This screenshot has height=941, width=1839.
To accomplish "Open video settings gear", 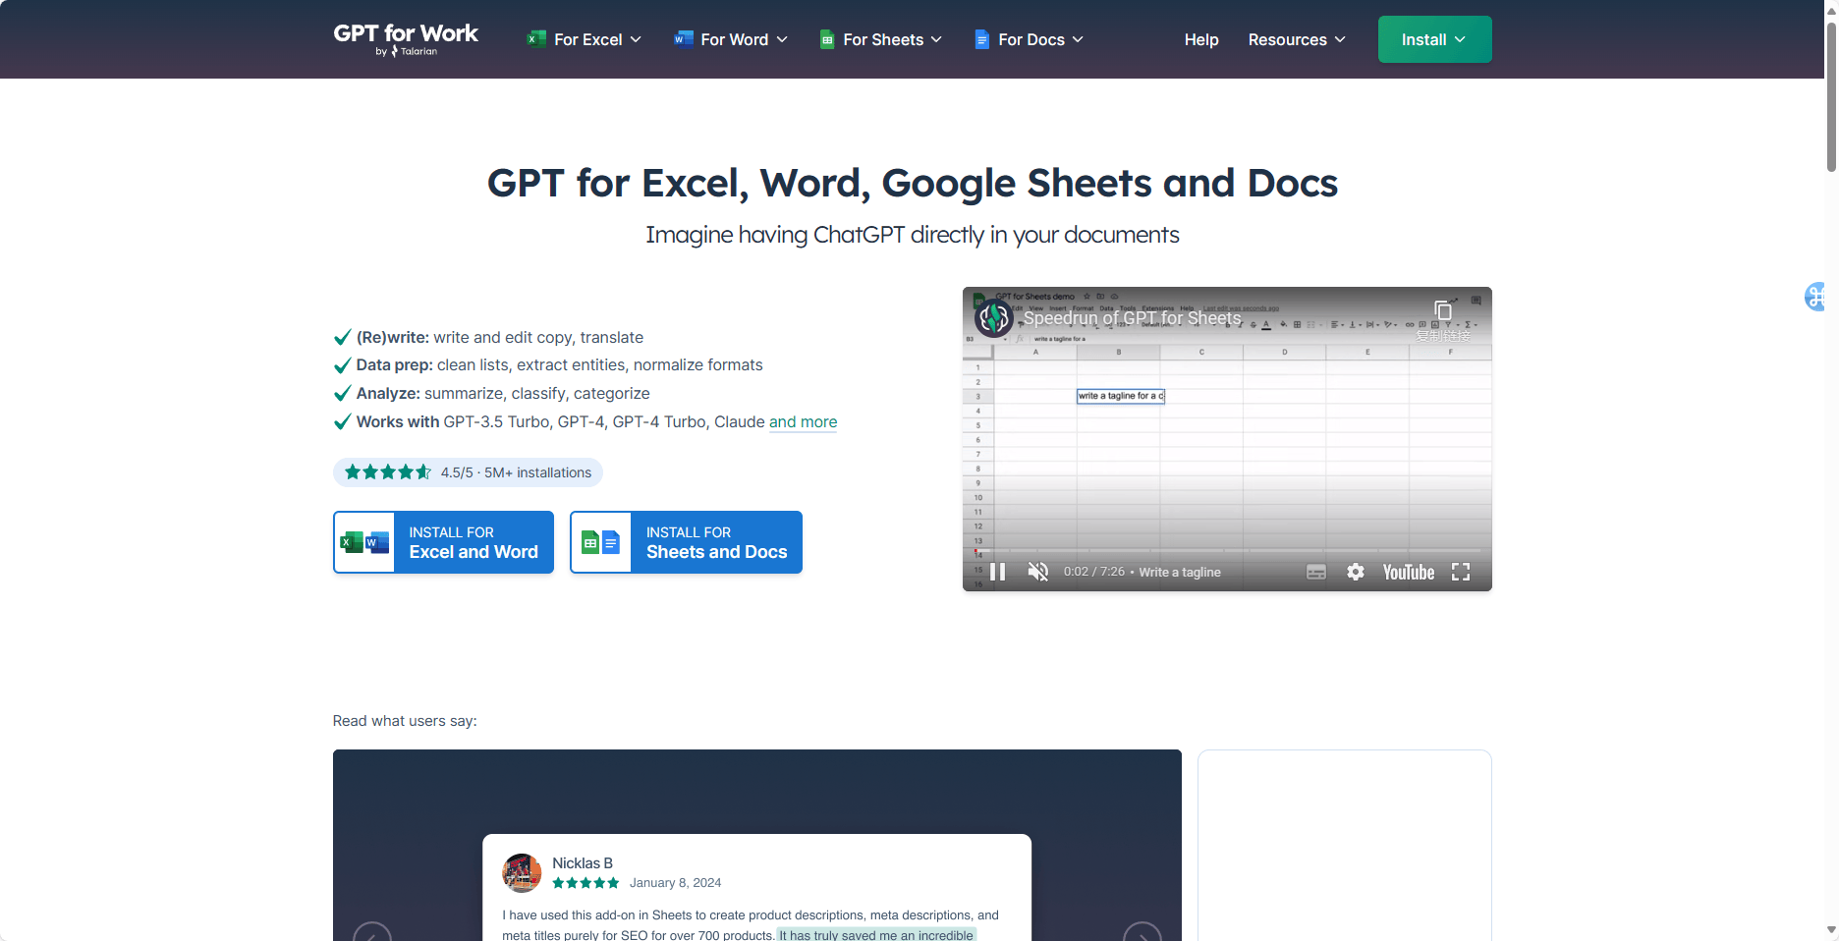I will point(1356,572).
